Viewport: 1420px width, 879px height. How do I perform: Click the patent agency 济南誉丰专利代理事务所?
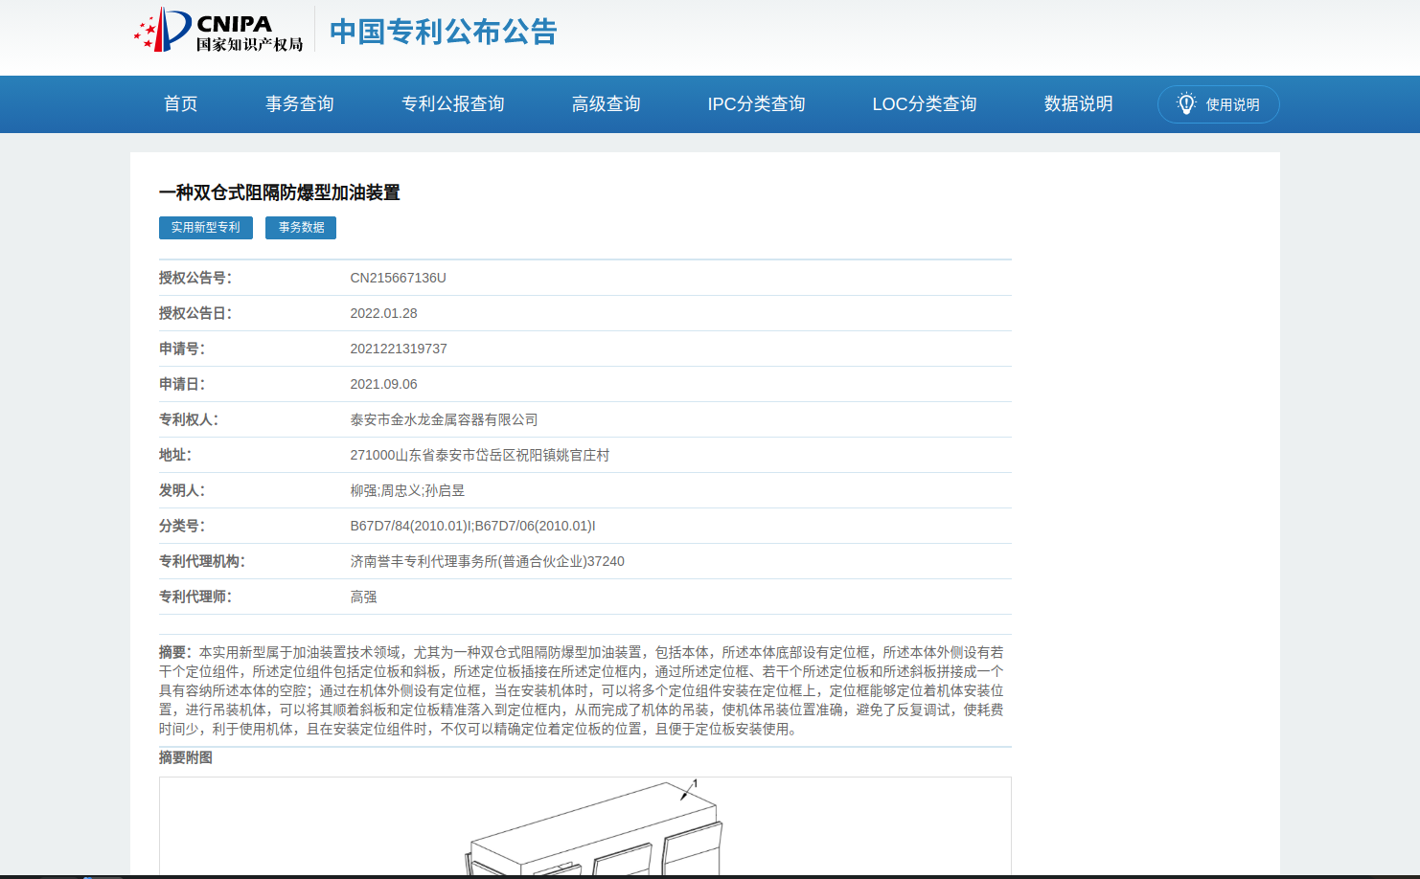tap(487, 561)
